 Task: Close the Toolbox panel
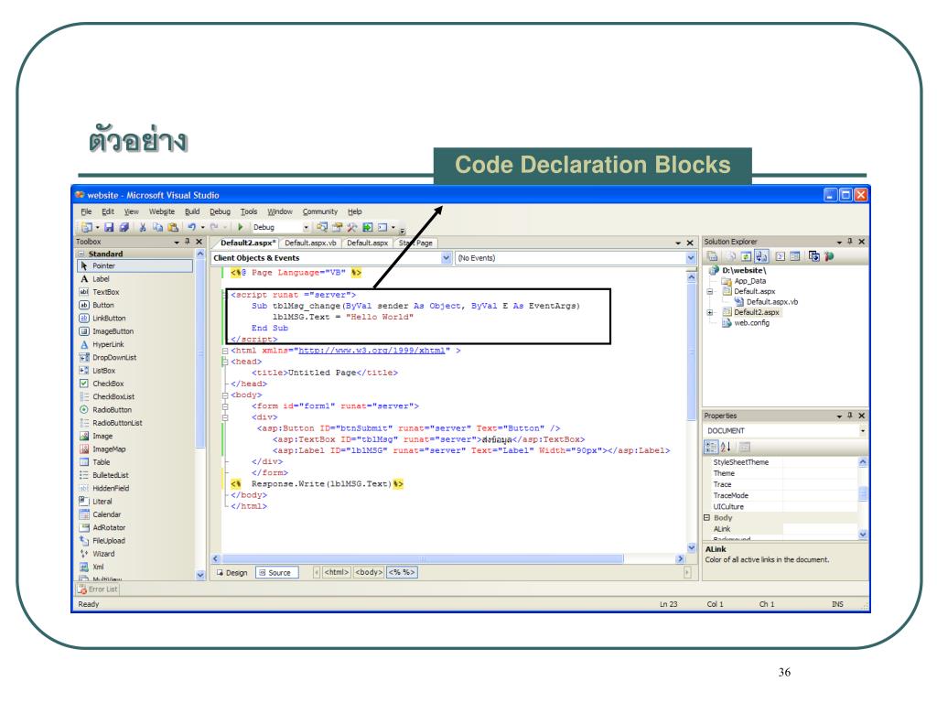point(199,242)
